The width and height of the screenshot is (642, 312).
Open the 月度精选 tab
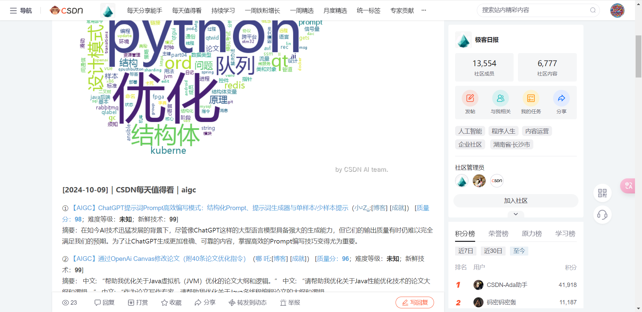[335, 11]
